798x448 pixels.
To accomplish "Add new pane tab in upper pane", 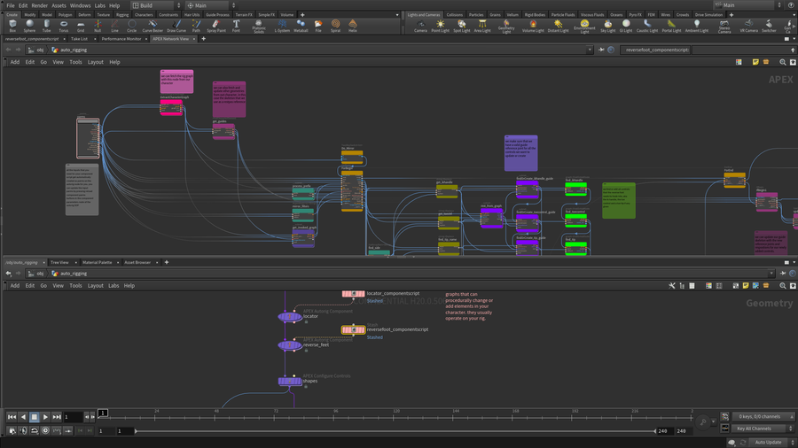I will click(204, 39).
